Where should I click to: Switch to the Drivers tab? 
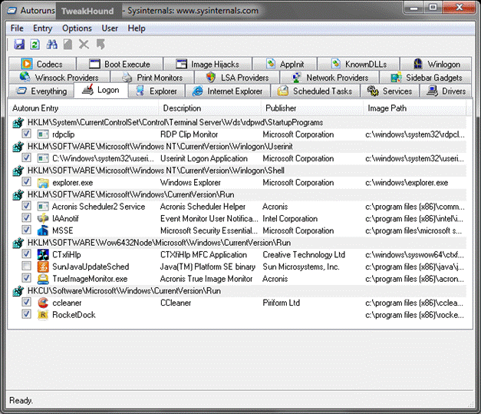(x=446, y=91)
